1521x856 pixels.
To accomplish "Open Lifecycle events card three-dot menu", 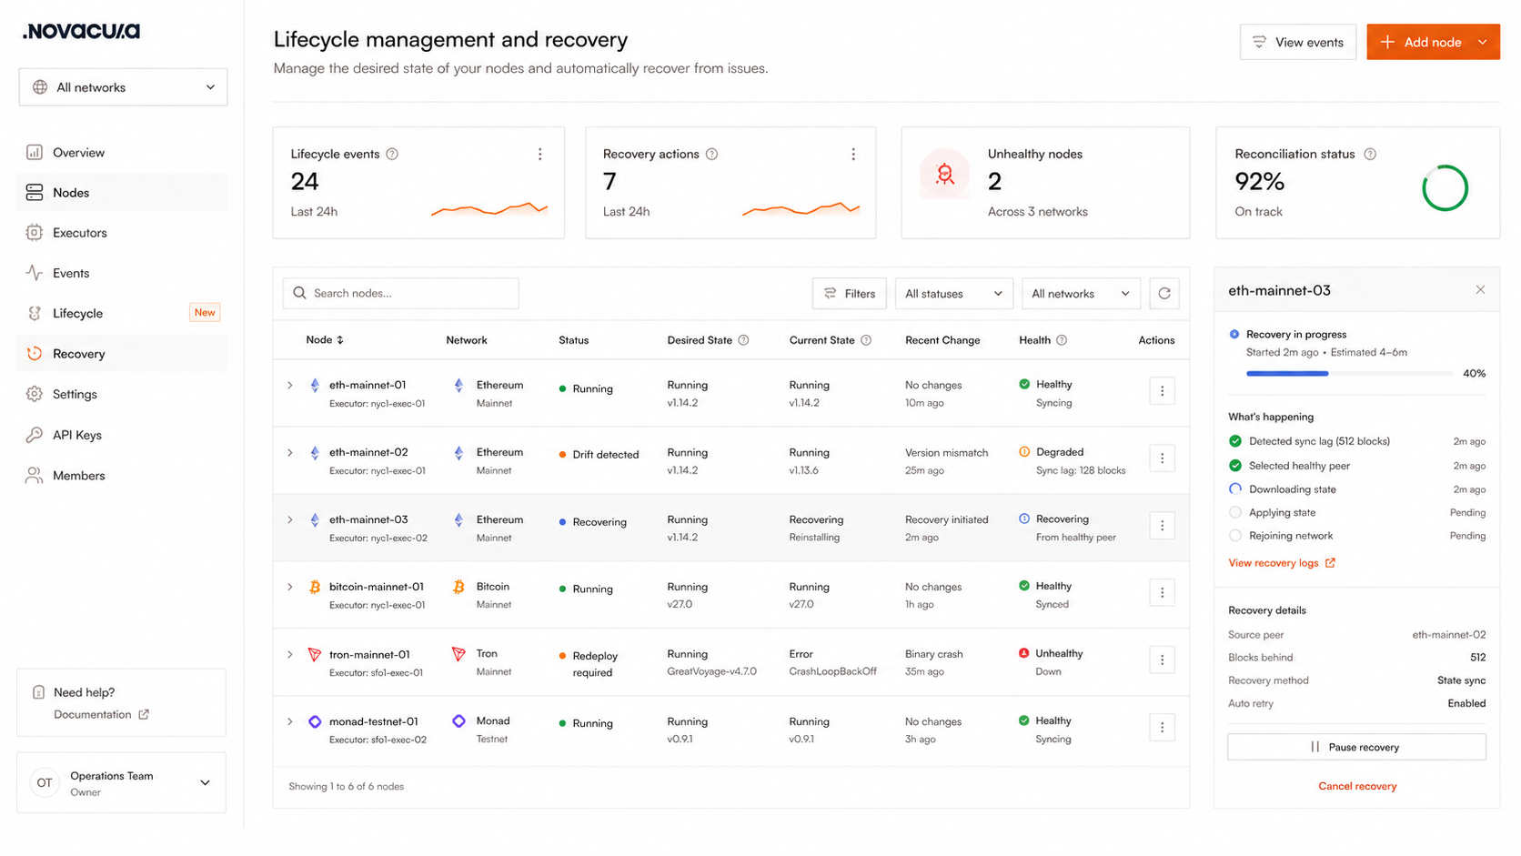I will tap(540, 155).
